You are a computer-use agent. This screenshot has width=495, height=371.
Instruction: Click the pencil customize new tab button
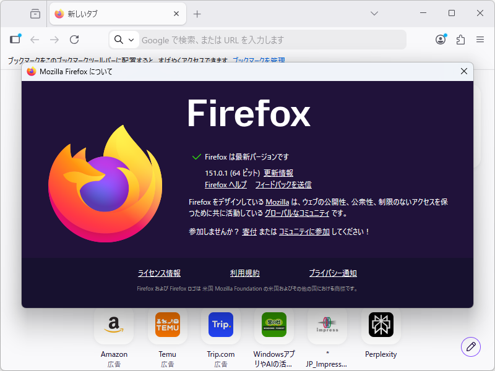[x=471, y=347]
